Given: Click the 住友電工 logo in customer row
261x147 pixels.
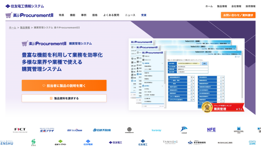Looking at the screenshot, I should click(115, 142).
